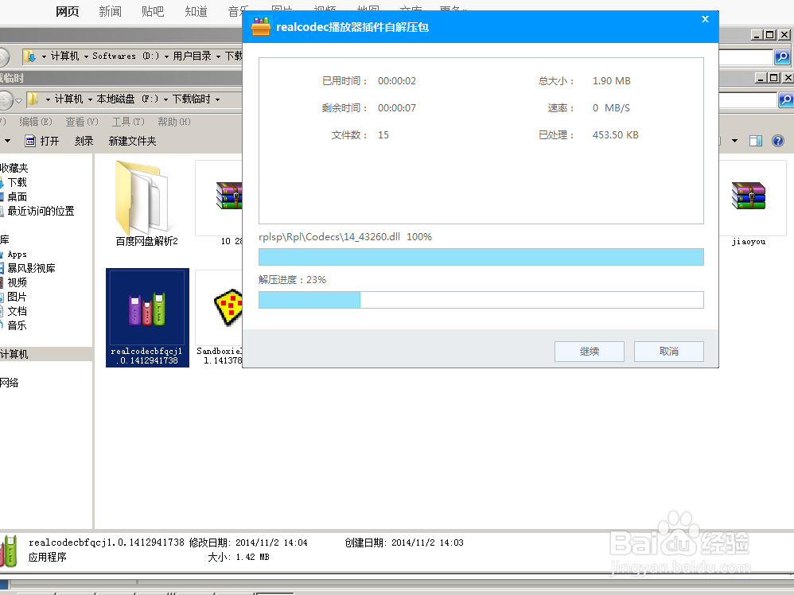Click the installer package icon in the dialog title bar
This screenshot has width=794, height=595.
(263, 26)
